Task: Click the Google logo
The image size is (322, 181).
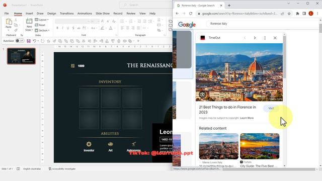Action: pyautogui.click(x=187, y=25)
